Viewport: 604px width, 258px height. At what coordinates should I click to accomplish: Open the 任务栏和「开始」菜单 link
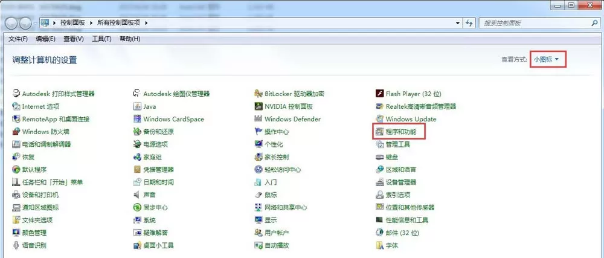tap(53, 182)
